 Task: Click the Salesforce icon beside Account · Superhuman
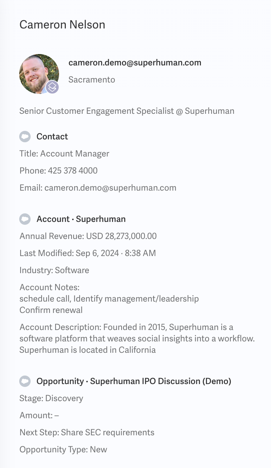[25, 219]
